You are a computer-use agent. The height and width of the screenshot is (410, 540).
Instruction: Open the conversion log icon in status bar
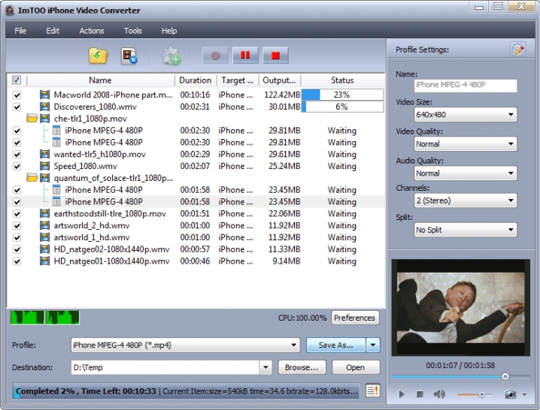tap(372, 390)
